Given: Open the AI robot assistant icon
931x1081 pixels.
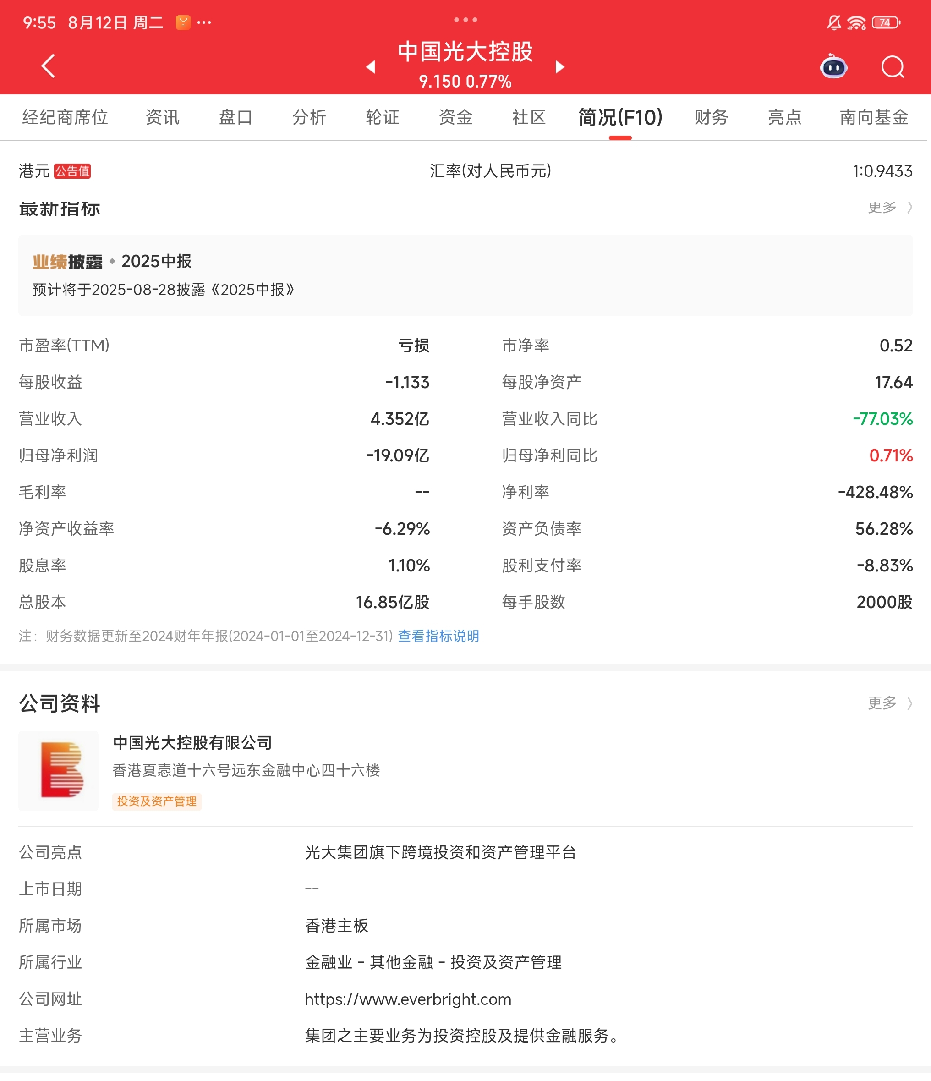Looking at the screenshot, I should click(x=833, y=66).
